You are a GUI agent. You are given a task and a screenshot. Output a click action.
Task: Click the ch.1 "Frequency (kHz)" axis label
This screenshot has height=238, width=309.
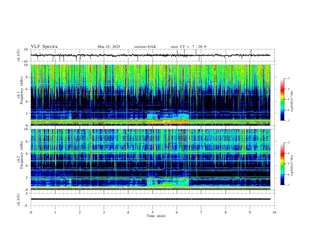[21, 90]
